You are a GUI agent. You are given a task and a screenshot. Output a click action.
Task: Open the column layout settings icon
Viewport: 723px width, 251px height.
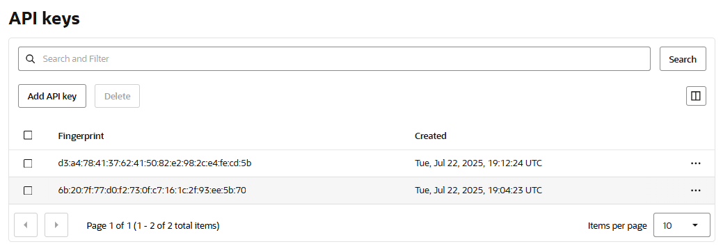(696, 96)
